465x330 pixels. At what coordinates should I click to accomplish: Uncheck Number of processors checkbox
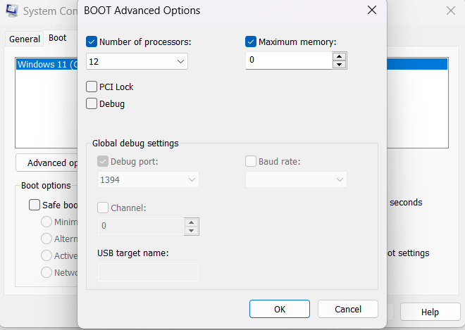tap(92, 42)
